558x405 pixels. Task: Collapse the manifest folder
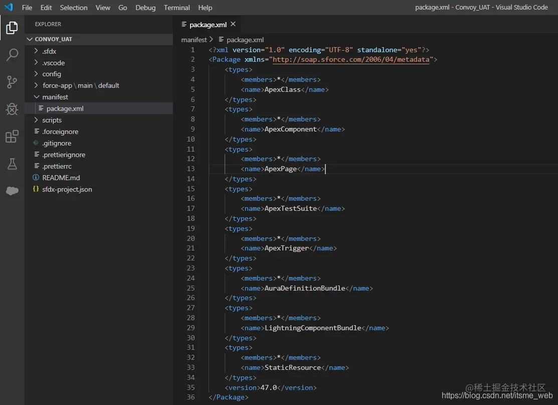tap(36, 96)
